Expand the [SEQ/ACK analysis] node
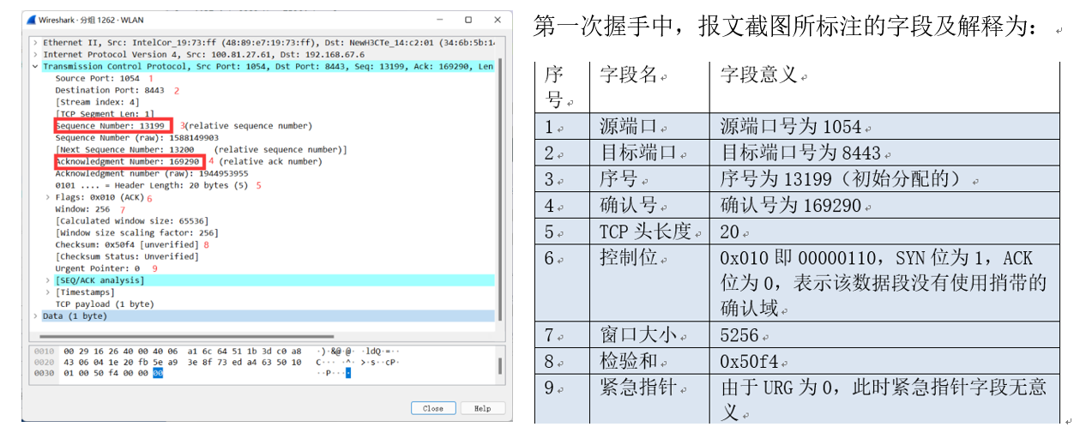The width and height of the screenshot is (1074, 439). pyautogui.click(x=47, y=280)
